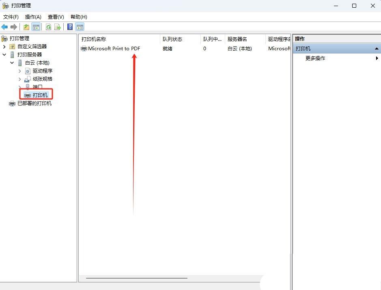Screen dimensions: 381x290
Task: Click the Forward arrow toolbar icon
Action: 14,27
